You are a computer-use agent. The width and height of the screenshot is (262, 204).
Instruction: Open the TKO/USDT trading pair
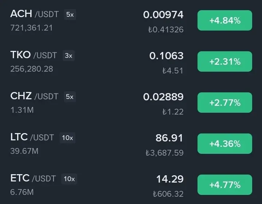click(x=34, y=55)
